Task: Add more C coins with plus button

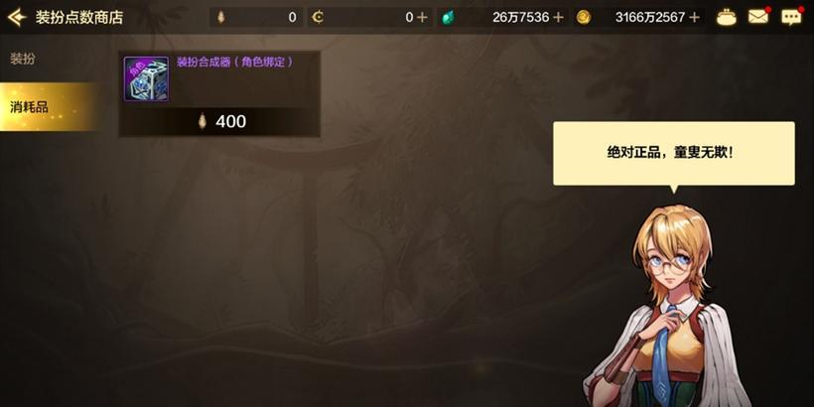Action: [x=422, y=18]
